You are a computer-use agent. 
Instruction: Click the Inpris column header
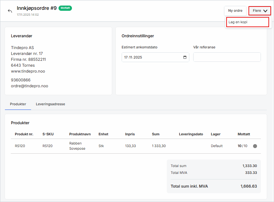click(130, 134)
